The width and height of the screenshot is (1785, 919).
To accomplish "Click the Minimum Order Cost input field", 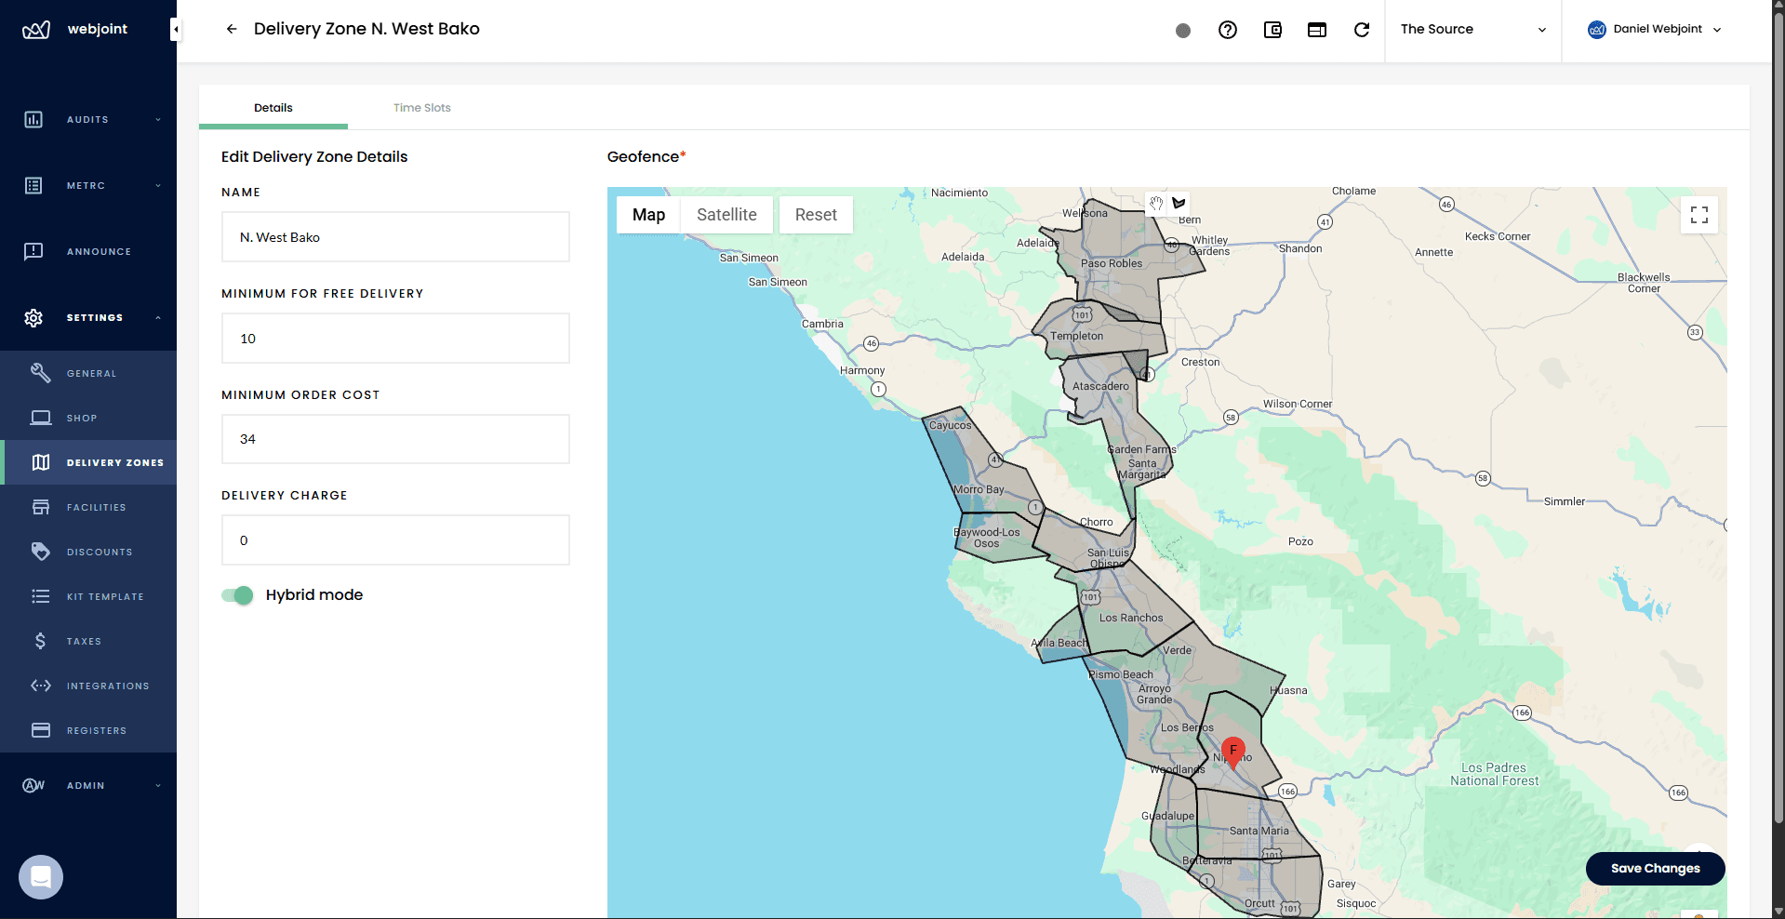I will pos(394,439).
